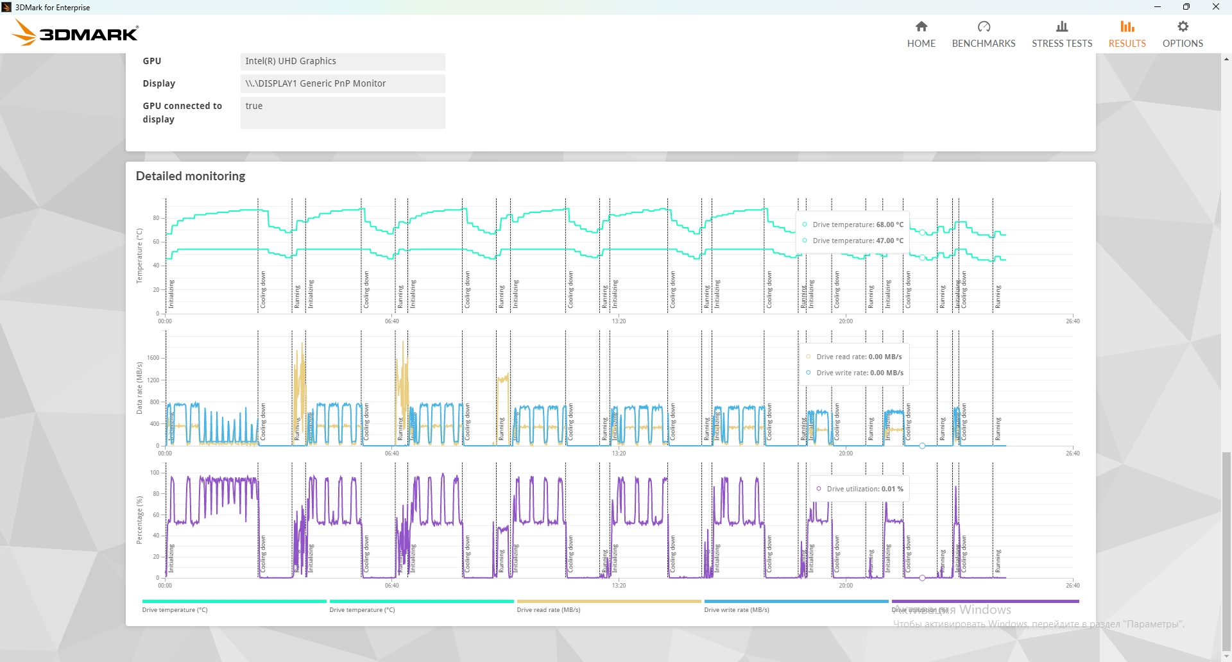Image resolution: width=1232 pixels, height=662 pixels.
Task: Open the Benchmarks gauge icon
Action: coord(984,26)
